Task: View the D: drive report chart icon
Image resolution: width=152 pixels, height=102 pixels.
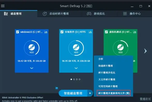Action: pos(90,32)
